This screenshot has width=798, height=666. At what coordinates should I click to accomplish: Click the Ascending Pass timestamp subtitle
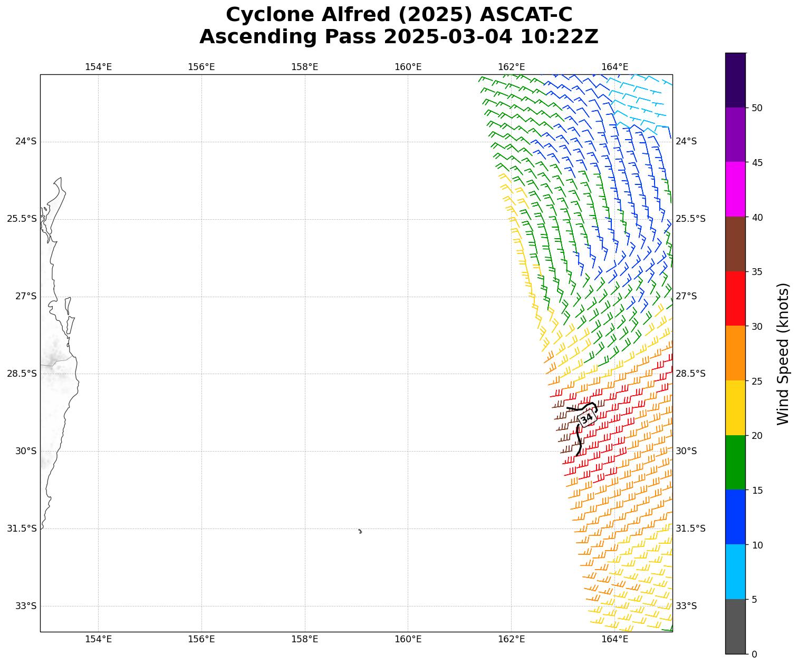coord(399,37)
